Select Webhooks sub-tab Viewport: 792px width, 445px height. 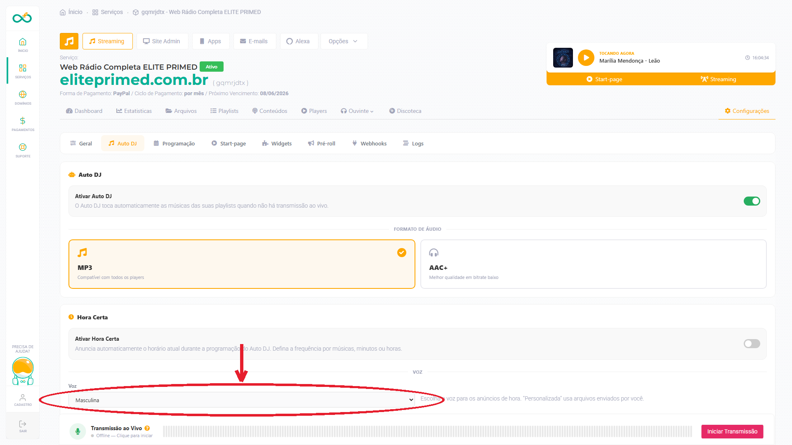369,143
